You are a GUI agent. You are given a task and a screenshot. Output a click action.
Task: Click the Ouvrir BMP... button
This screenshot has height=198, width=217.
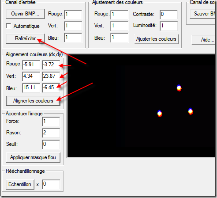[x=25, y=14]
